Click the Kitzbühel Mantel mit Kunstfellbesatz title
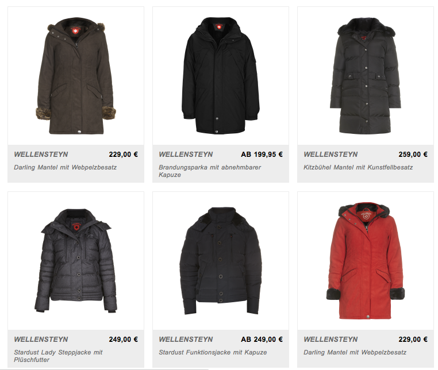The height and width of the screenshot is (370, 438). (358, 168)
